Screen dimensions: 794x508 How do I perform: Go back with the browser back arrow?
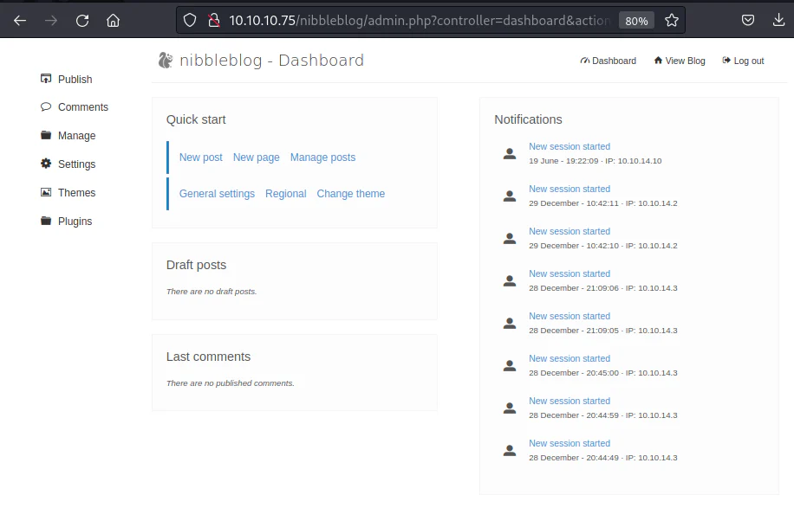point(20,21)
